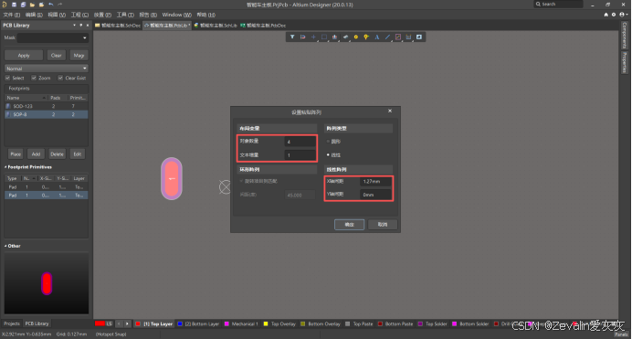Click the layer tabs scroll right arrow
Screen dimensions: 632x339
click(x=127, y=323)
